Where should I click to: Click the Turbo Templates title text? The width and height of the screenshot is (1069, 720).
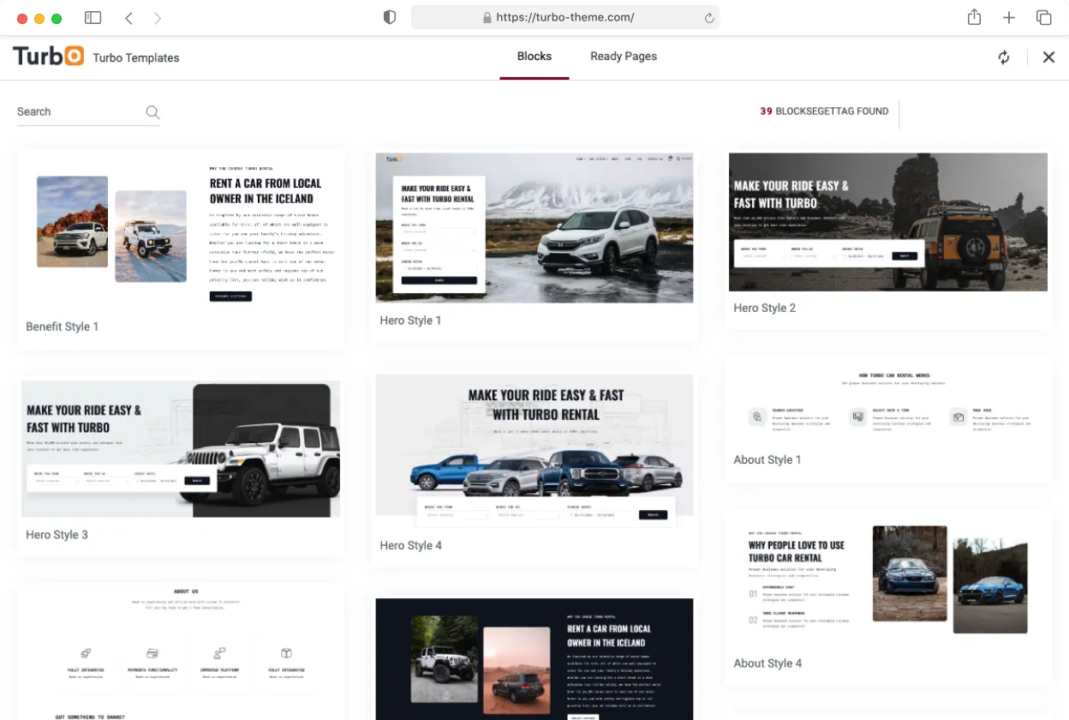(136, 58)
